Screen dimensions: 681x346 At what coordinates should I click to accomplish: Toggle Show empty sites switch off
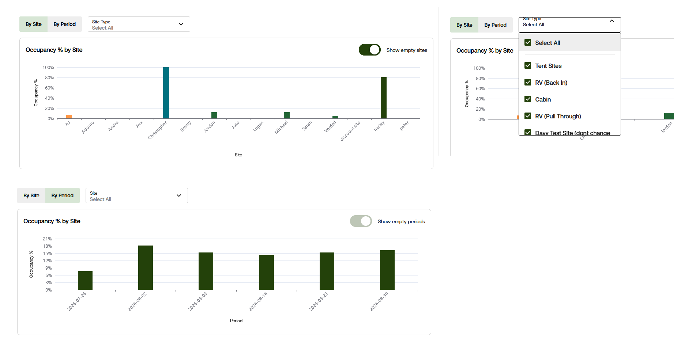tap(369, 50)
